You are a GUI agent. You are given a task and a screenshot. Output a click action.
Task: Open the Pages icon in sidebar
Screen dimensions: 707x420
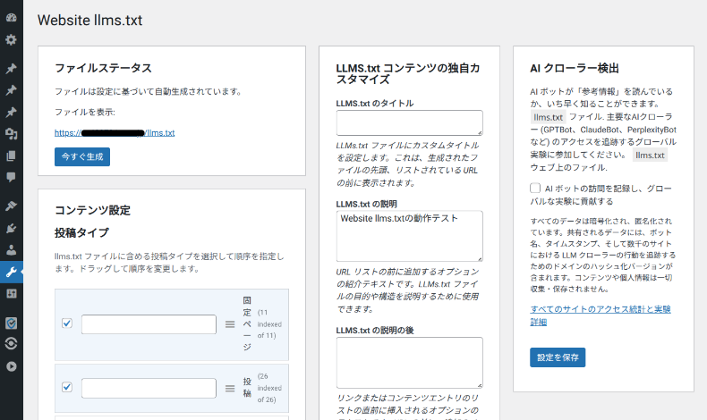click(x=12, y=155)
